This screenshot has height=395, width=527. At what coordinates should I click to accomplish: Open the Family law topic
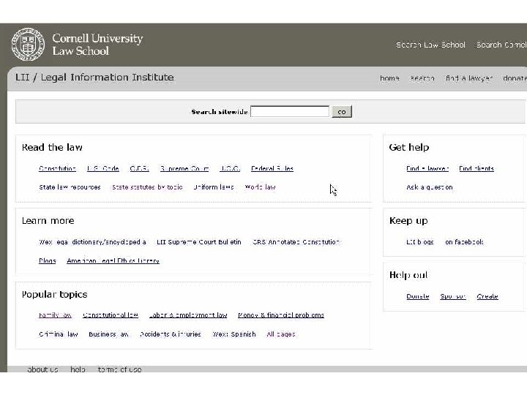55,315
